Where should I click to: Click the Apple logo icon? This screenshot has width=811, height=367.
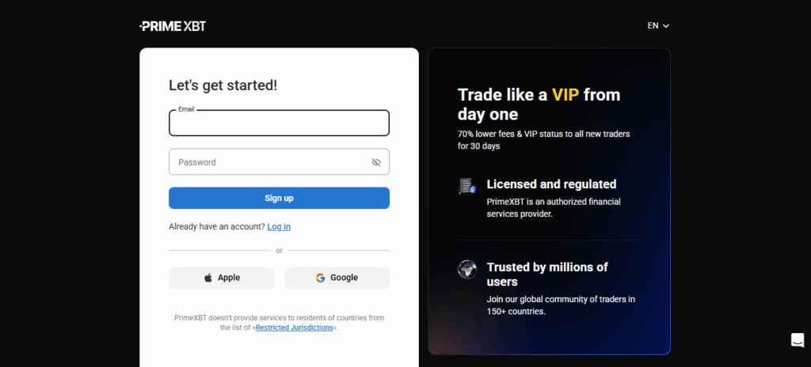coord(208,278)
